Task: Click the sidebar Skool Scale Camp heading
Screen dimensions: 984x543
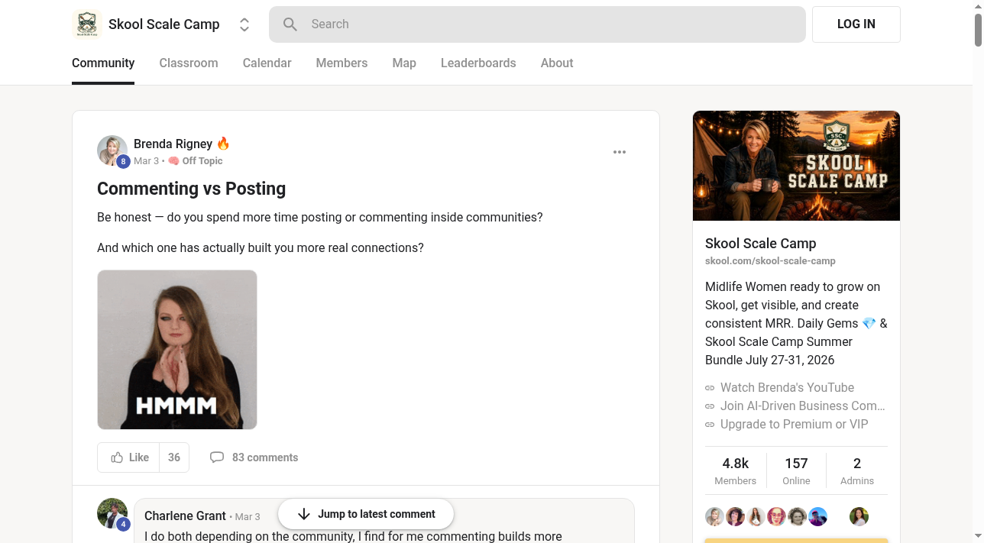Action: (761, 244)
